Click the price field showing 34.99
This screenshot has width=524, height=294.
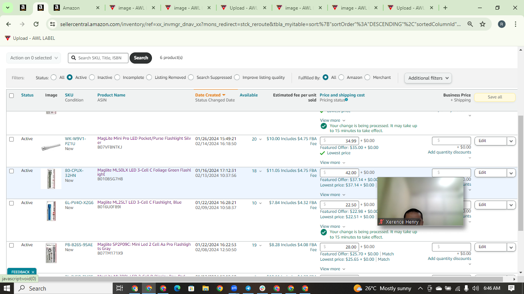(339, 141)
